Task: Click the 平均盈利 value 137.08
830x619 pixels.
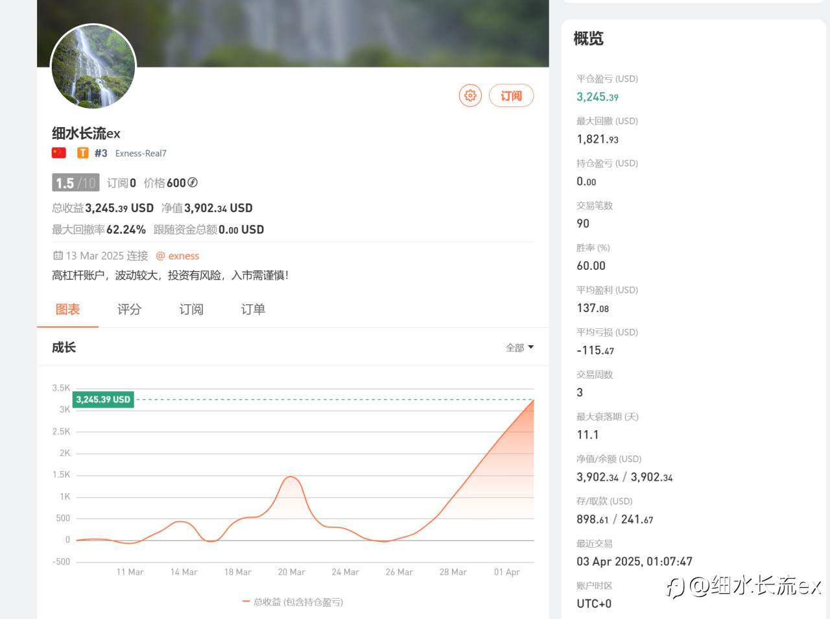Action: coord(593,308)
